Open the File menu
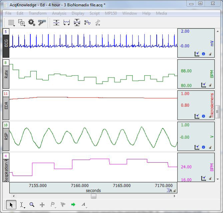 pos(8,13)
